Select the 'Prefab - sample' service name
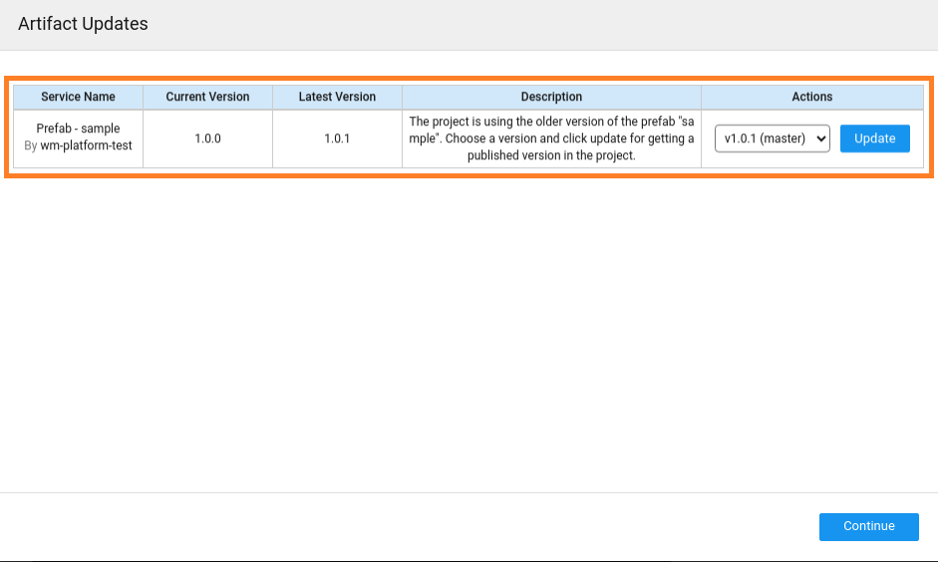This screenshot has height=562, width=938. point(78,129)
